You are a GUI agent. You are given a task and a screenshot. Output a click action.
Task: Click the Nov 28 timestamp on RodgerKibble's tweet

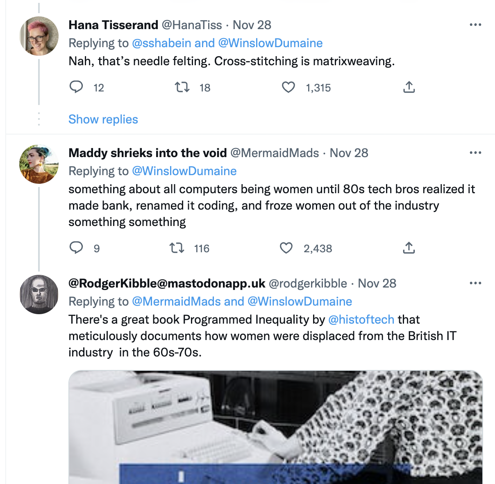[377, 283]
